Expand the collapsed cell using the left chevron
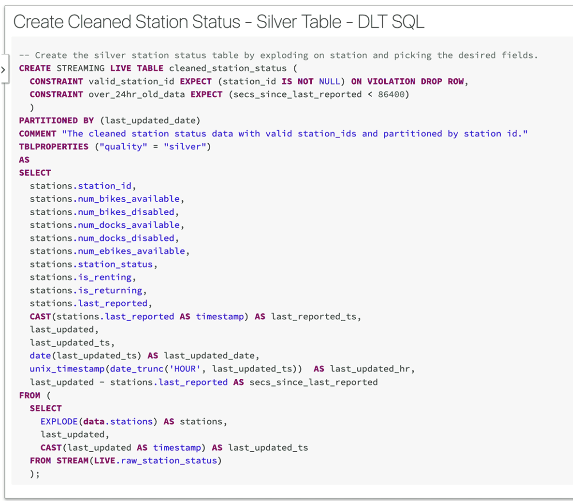The height and width of the screenshot is (504, 580). pos(4,69)
